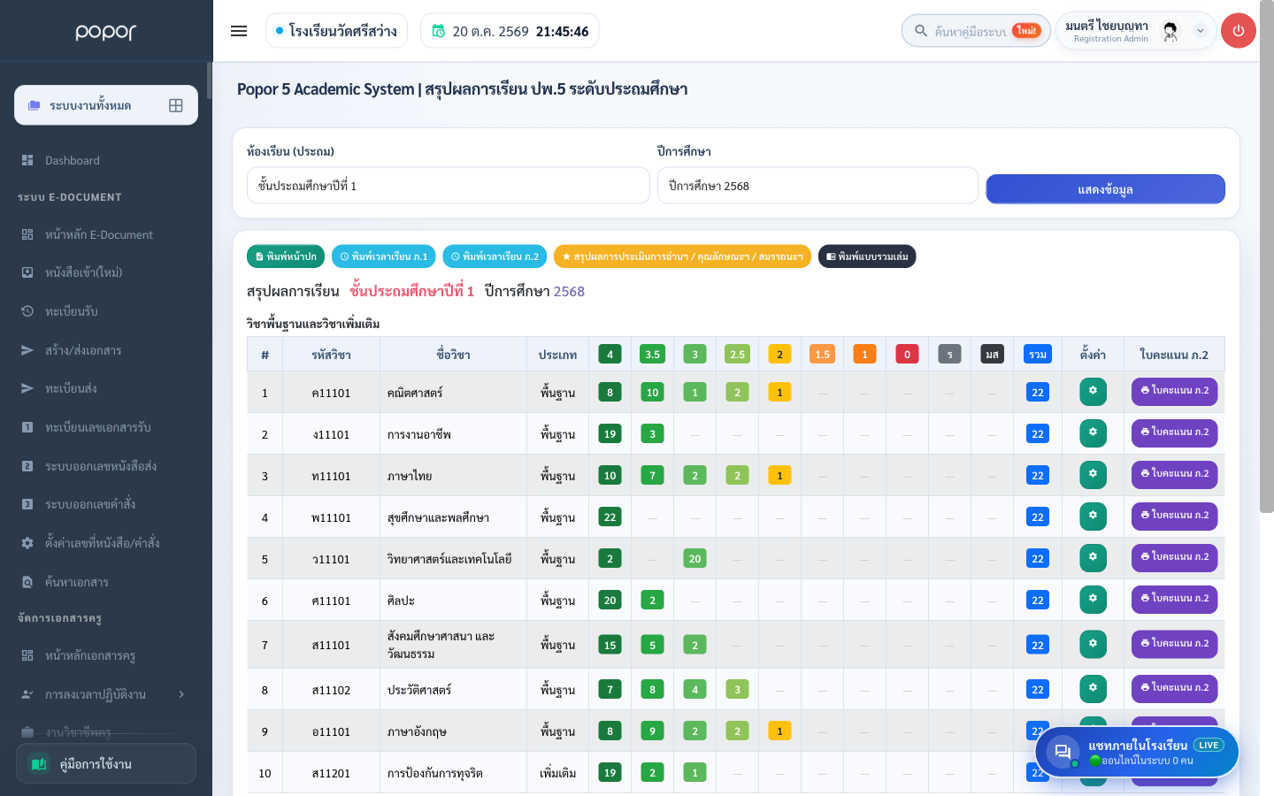Click the book icon in คู่มือการใช้งาน

pyautogui.click(x=39, y=763)
